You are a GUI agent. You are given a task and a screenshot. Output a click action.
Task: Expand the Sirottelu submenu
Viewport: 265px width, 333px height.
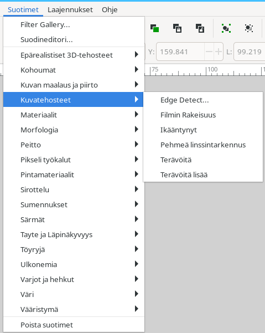pyautogui.click(x=74, y=189)
